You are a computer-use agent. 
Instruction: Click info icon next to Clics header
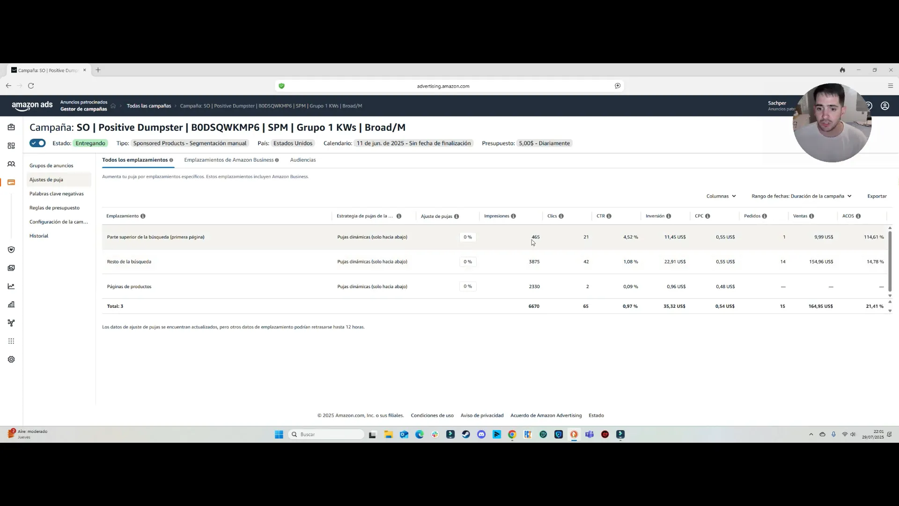click(561, 216)
